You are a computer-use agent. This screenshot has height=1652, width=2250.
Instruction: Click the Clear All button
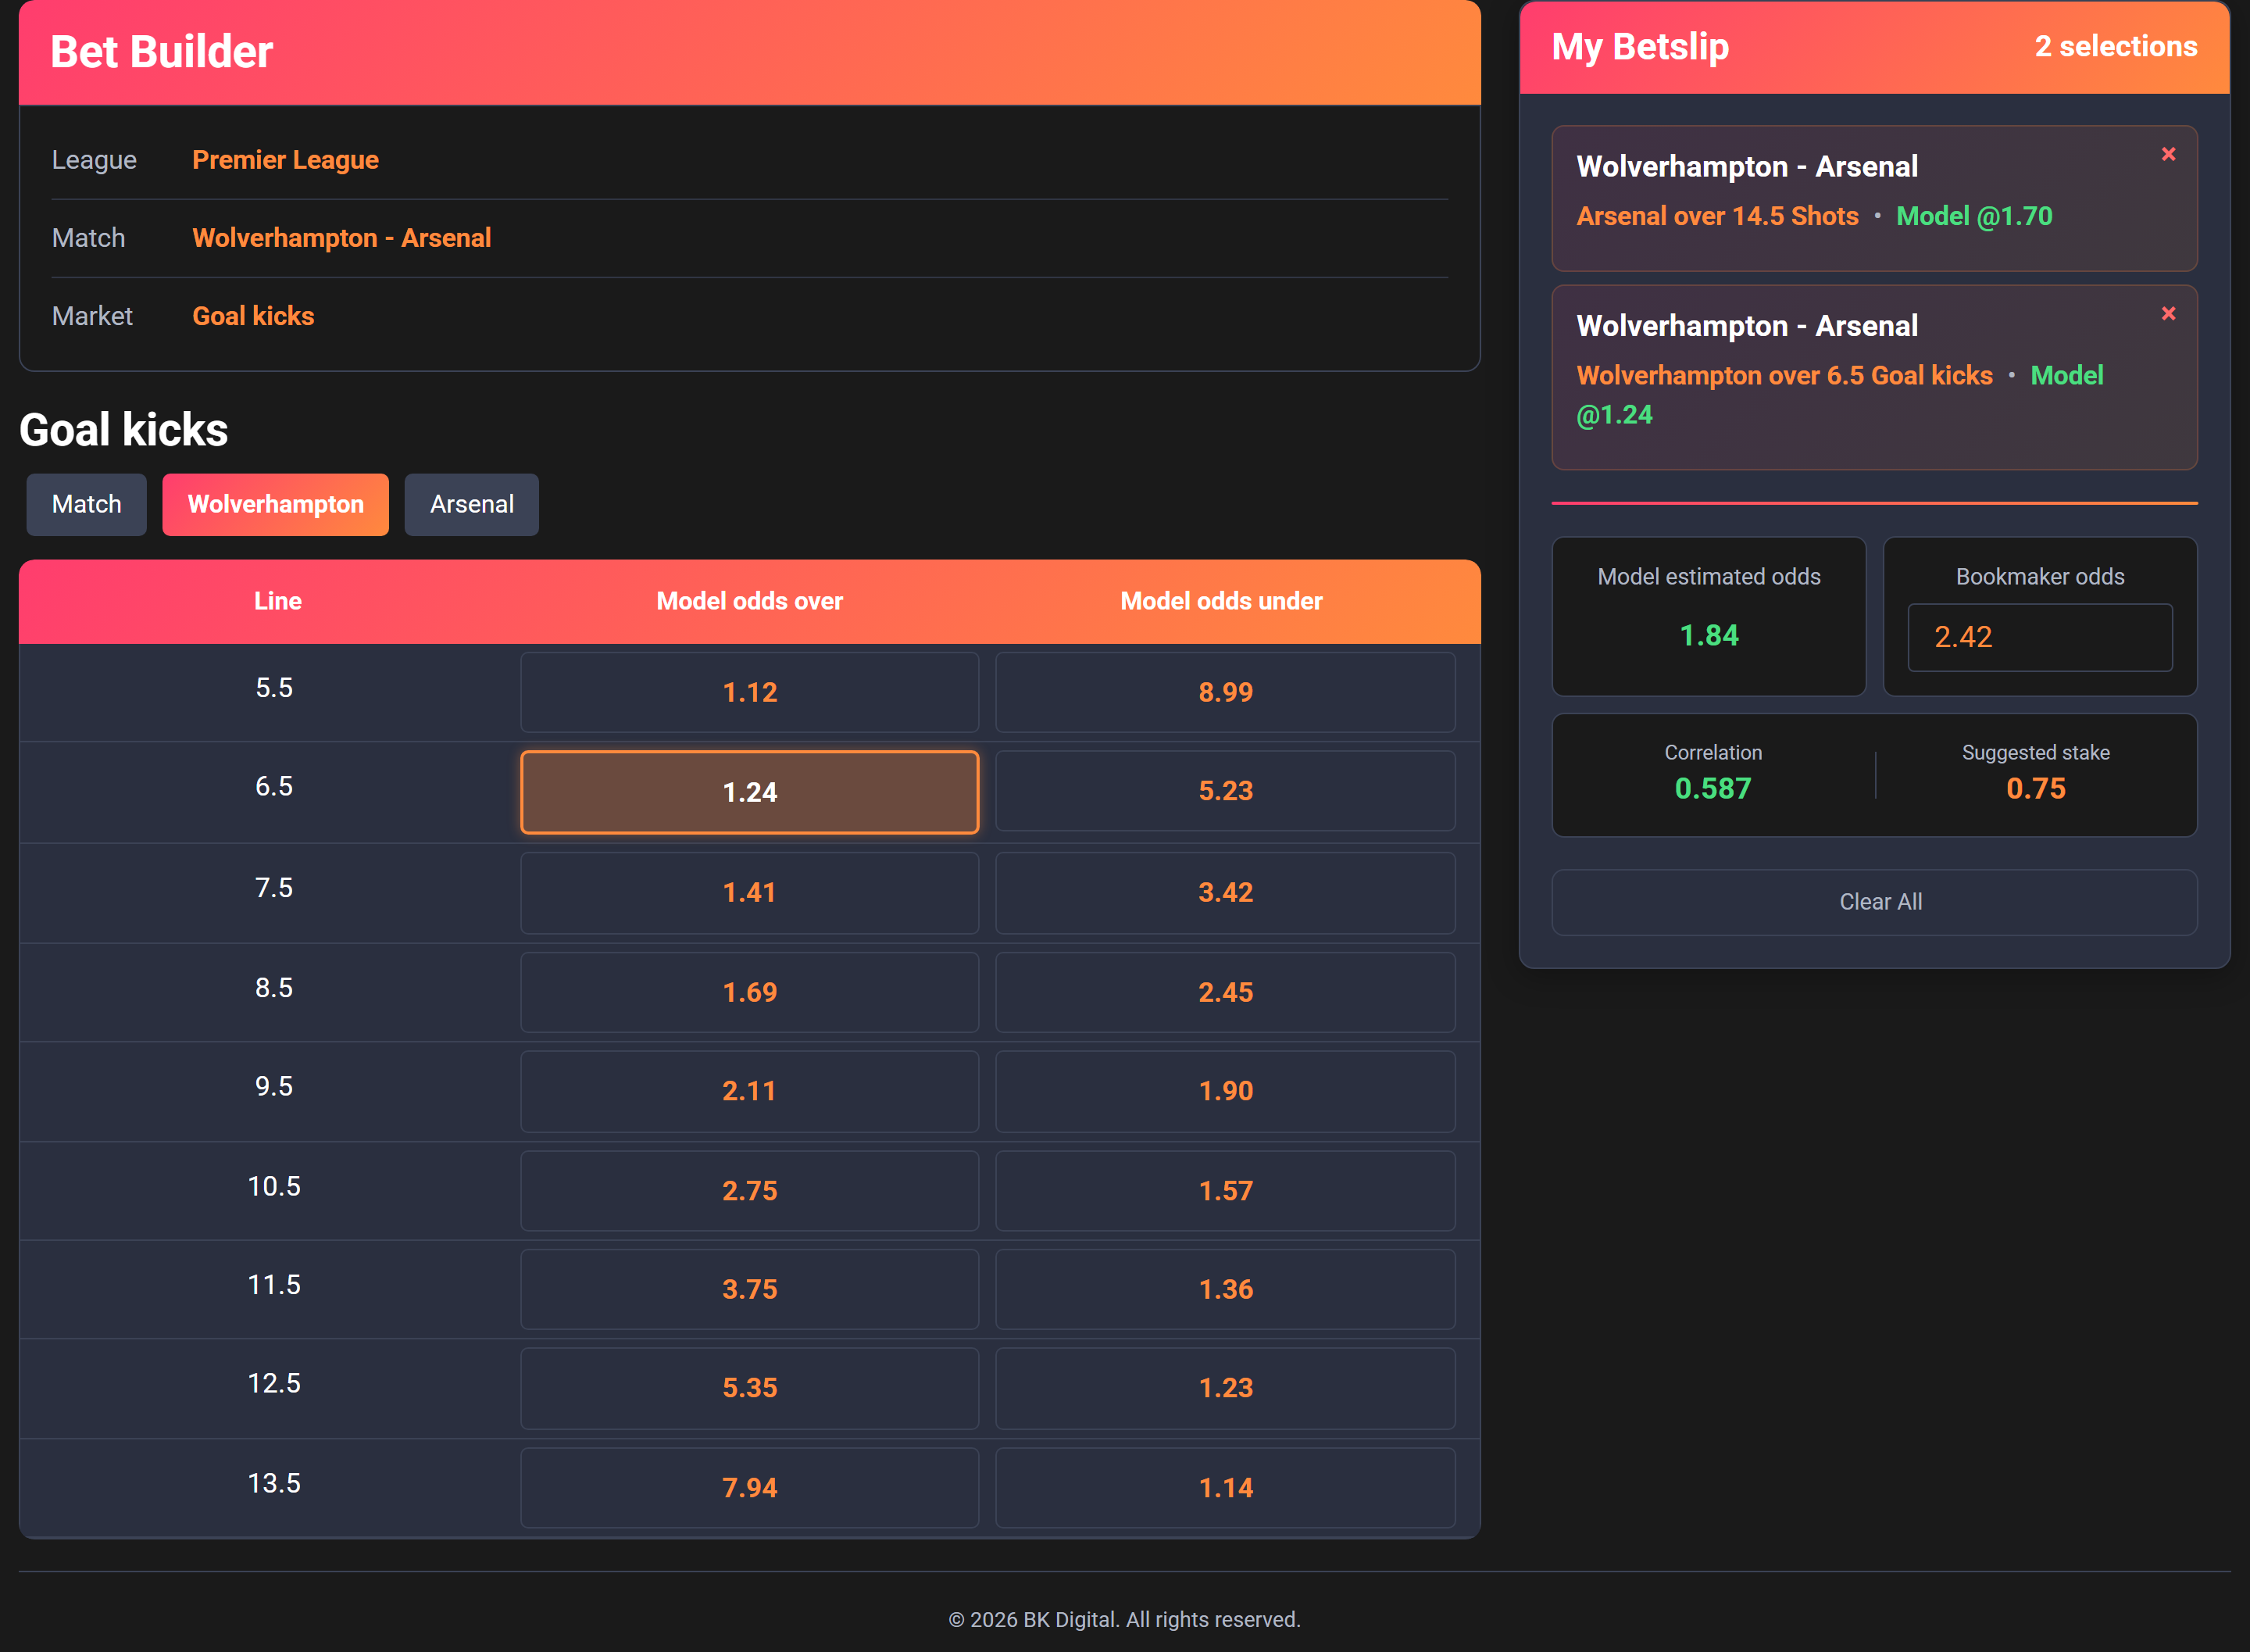[1874, 902]
